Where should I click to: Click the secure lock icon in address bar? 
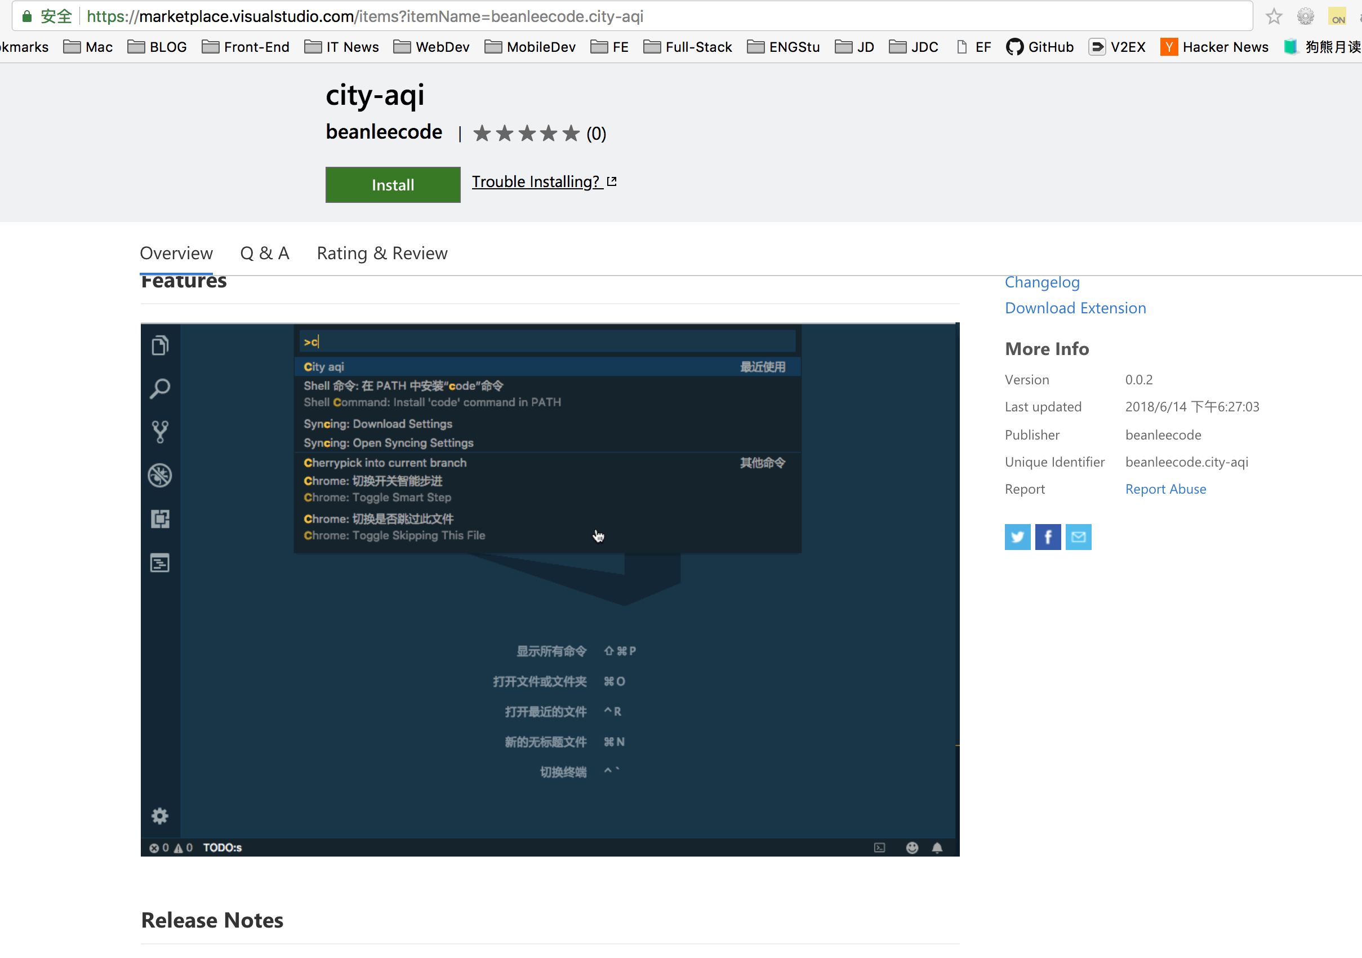click(x=26, y=16)
